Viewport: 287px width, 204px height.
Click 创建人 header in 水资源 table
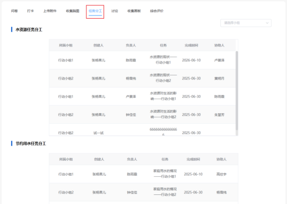coord(99,45)
